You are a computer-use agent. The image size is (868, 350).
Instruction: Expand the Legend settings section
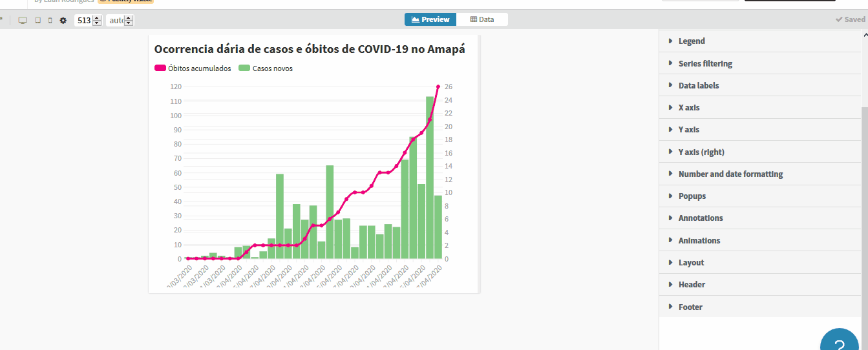[x=692, y=41]
